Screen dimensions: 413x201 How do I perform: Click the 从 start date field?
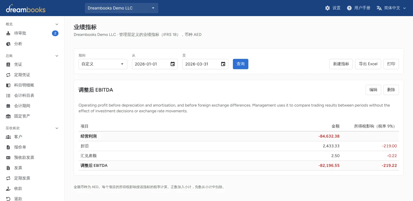point(155,64)
